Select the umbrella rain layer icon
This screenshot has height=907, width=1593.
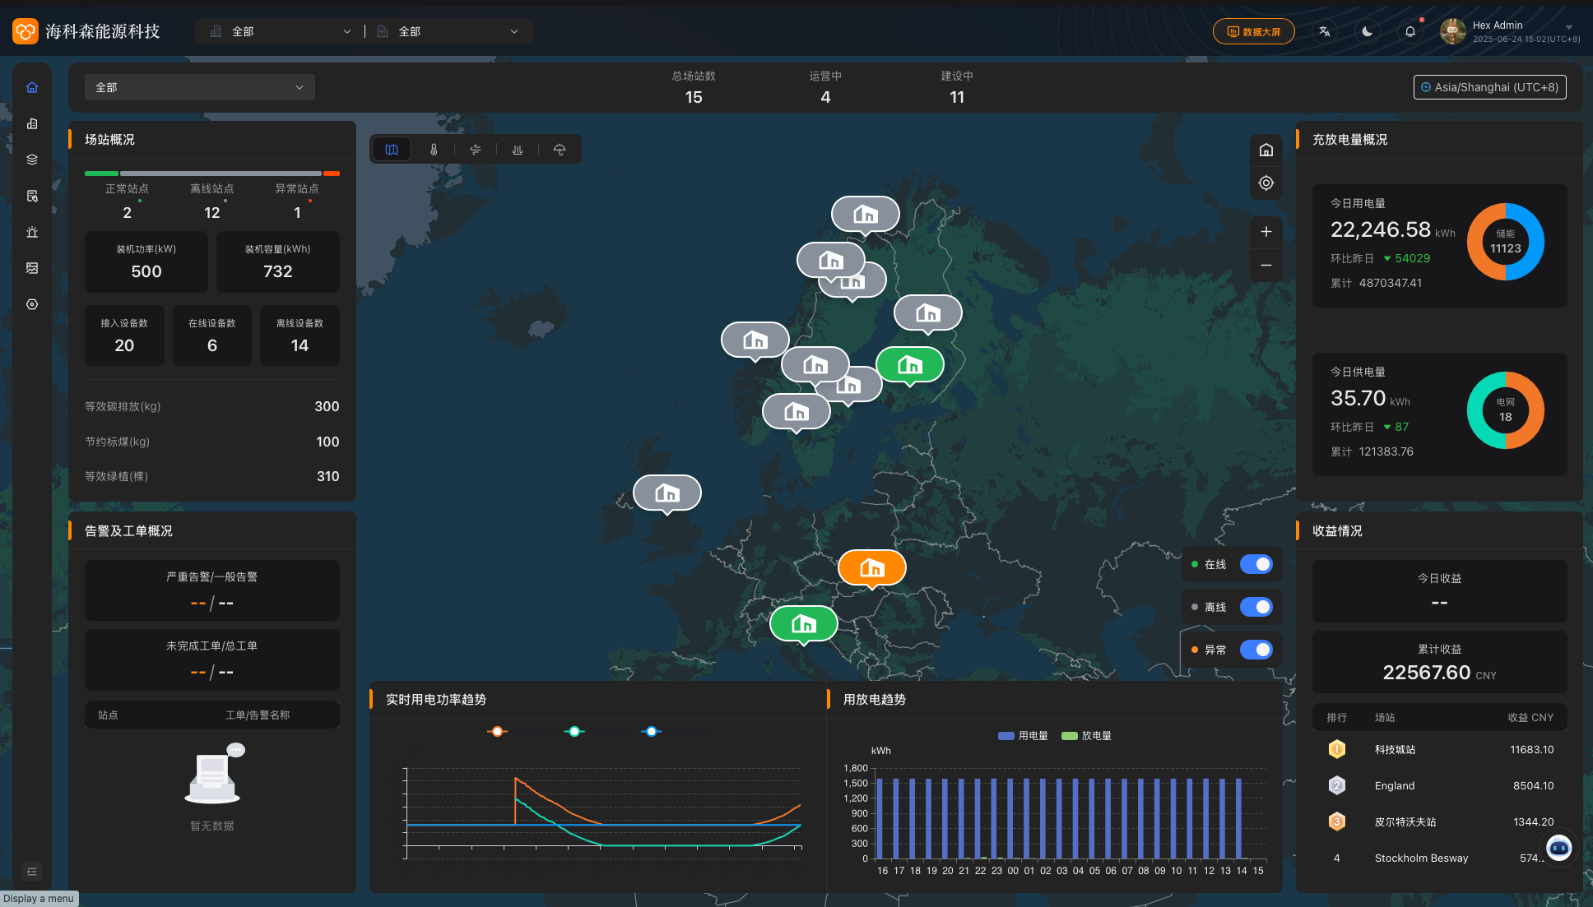click(560, 150)
